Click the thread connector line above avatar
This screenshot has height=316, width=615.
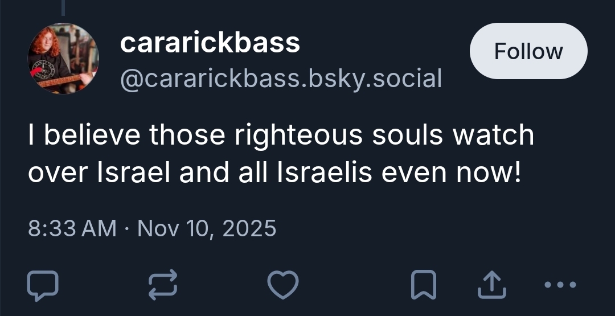coord(63,7)
